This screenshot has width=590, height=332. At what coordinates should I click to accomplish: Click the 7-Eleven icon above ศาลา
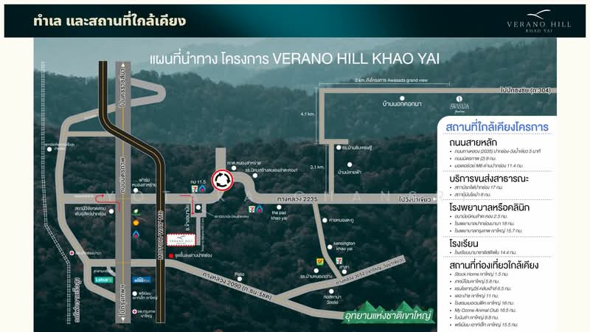[x=339, y=260]
